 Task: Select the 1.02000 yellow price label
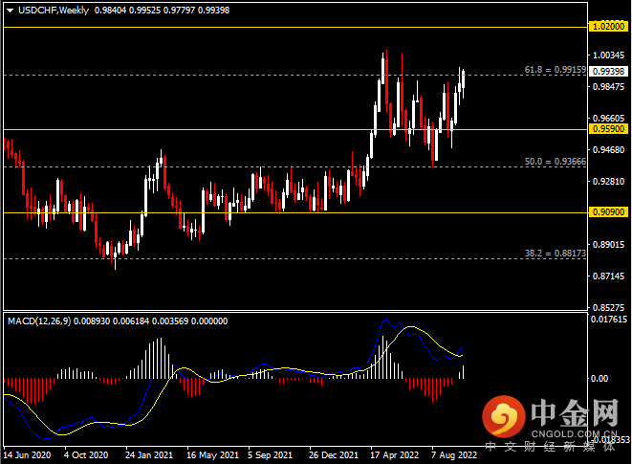(609, 27)
